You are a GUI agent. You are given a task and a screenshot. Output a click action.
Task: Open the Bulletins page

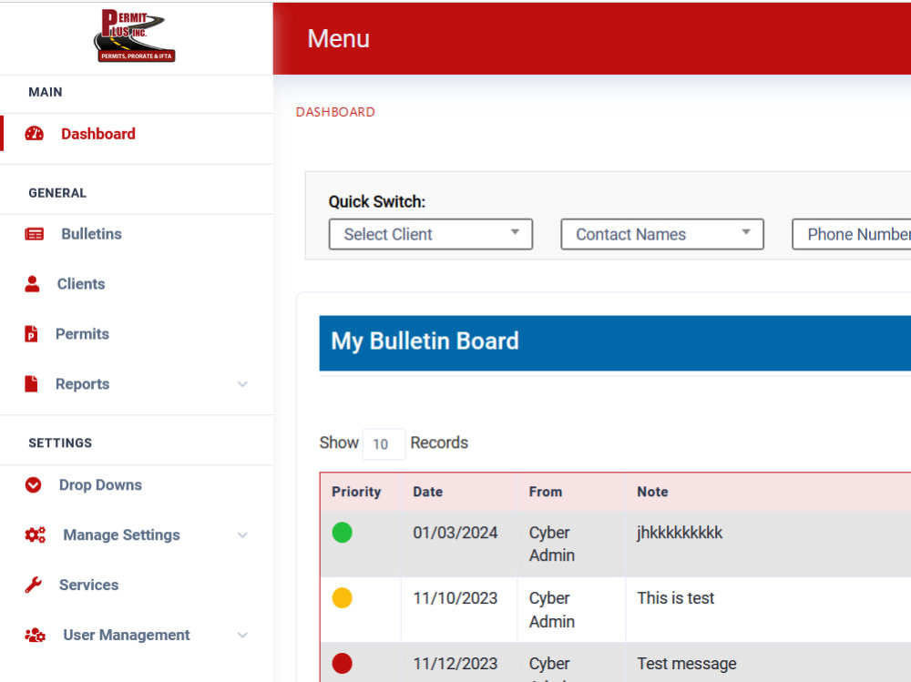(x=90, y=234)
